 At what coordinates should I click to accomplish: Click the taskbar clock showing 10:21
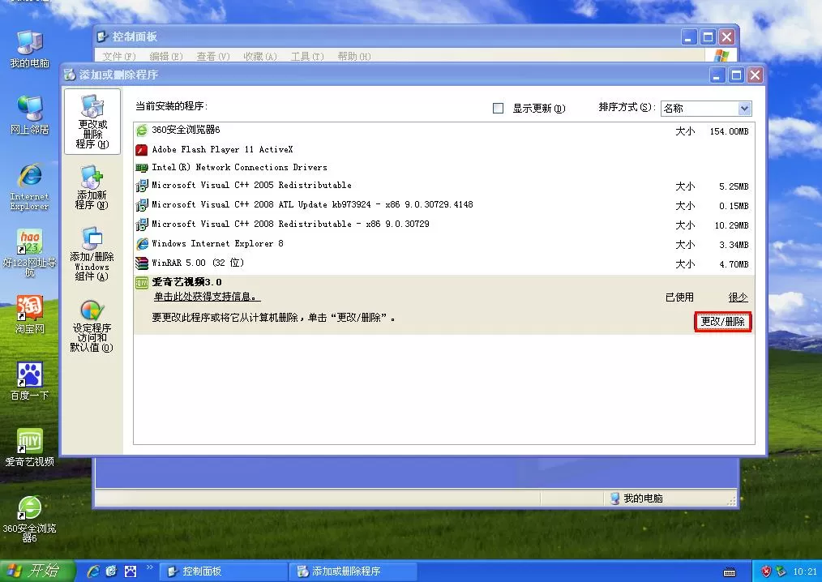805,571
